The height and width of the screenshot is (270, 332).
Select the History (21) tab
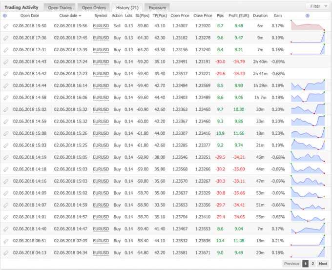coord(127,8)
